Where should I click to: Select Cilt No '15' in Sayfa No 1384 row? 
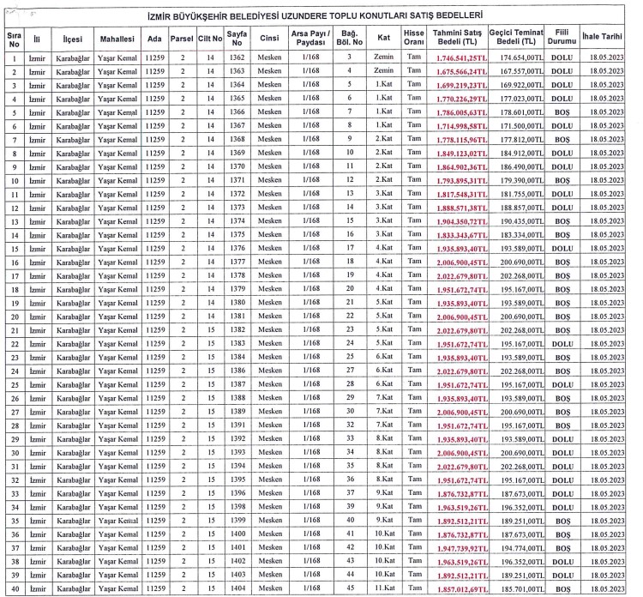211,358
